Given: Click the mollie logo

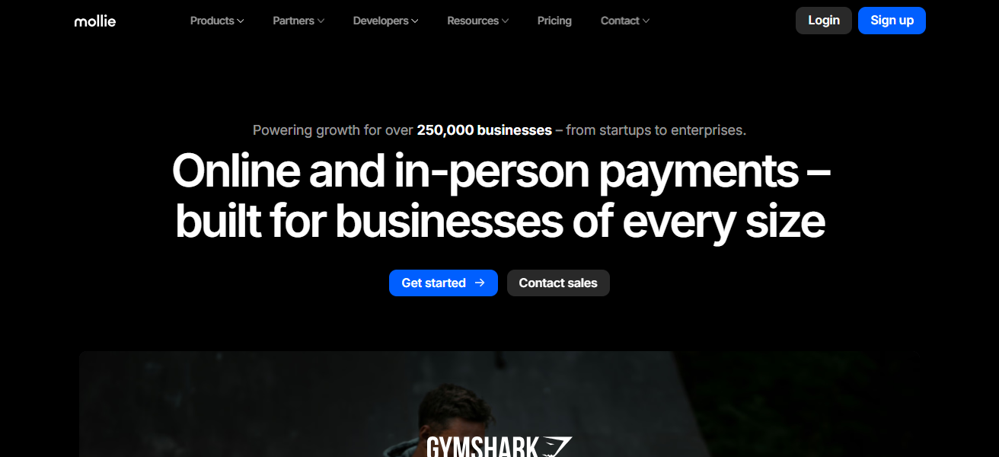Looking at the screenshot, I should coord(95,21).
